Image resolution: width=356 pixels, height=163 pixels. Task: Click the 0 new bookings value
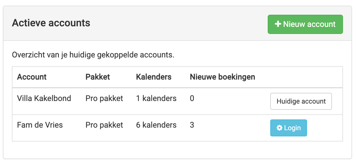click(x=192, y=98)
